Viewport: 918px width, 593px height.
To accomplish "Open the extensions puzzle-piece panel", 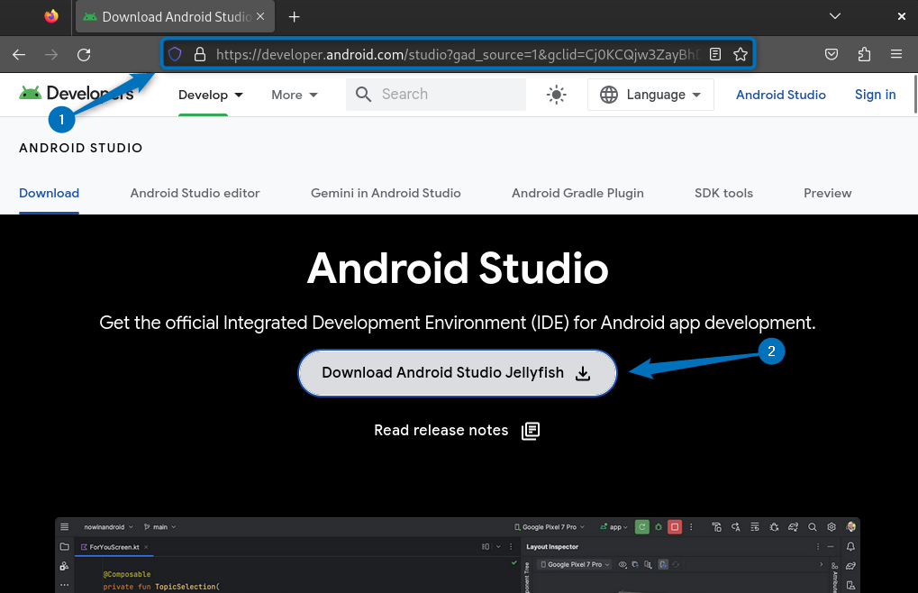I will click(x=864, y=54).
